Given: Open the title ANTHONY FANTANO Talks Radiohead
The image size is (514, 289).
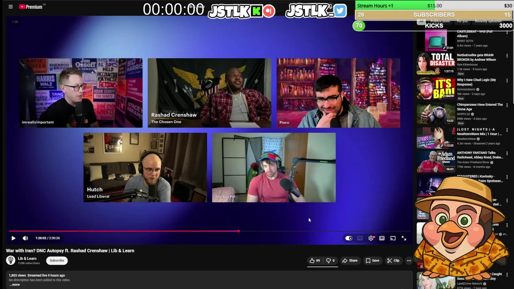Looking at the screenshot, I should tap(479, 155).
